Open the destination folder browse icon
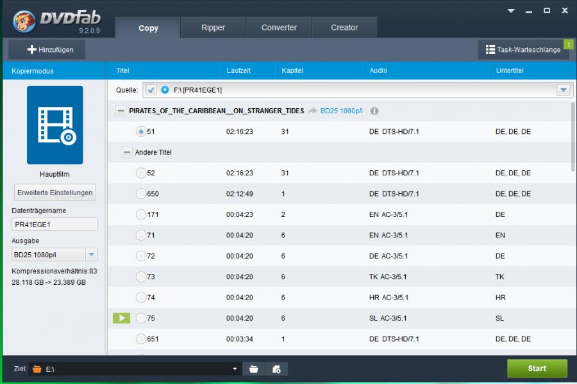The width and height of the screenshot is (577, 384). pos(254,369)
